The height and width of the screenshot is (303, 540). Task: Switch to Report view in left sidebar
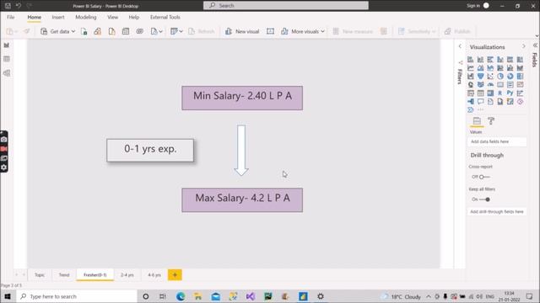click(7, 45)
